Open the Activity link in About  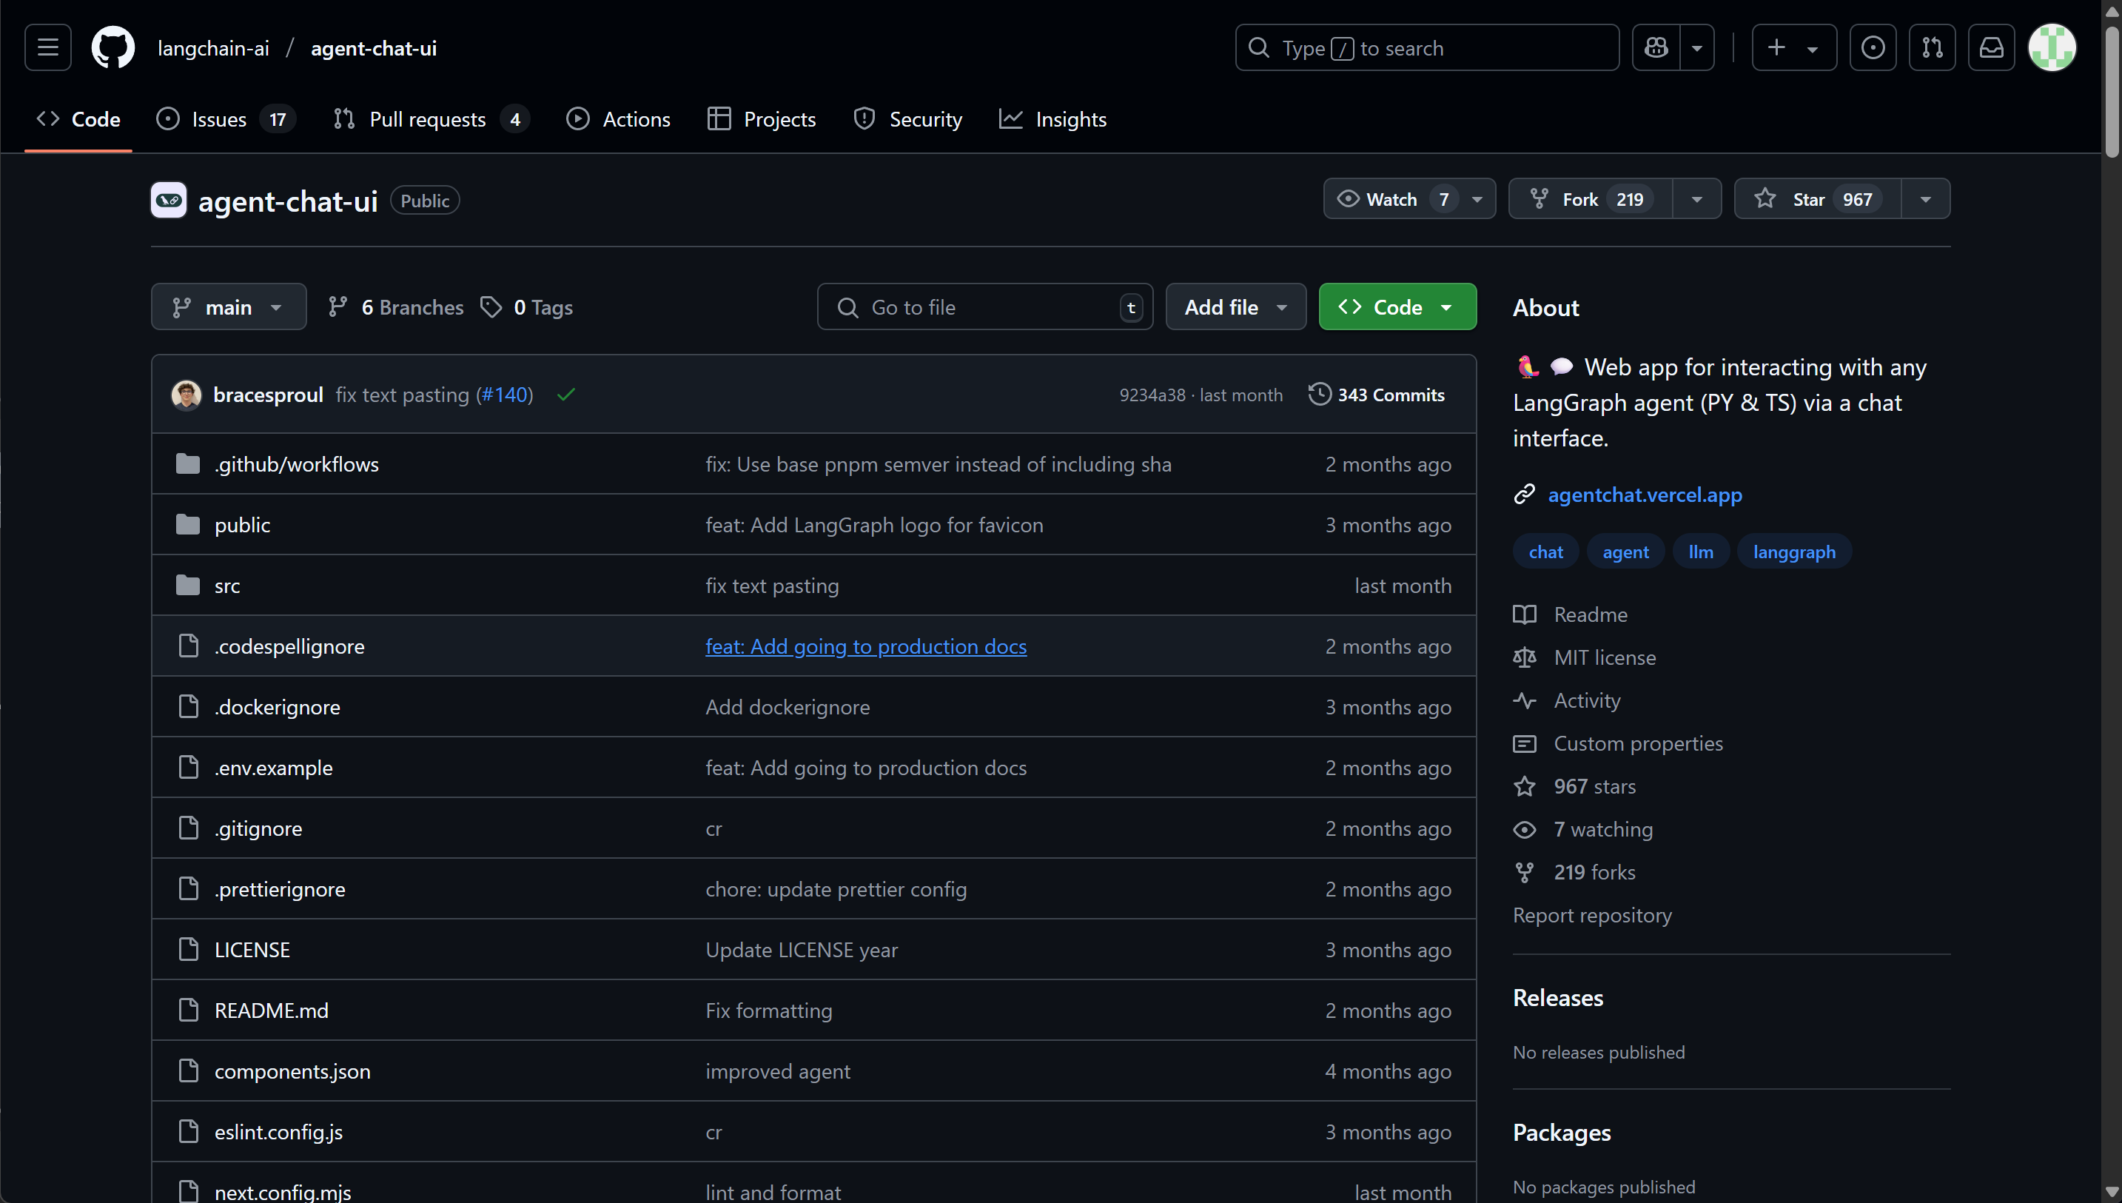click(x=1567, y=700)
